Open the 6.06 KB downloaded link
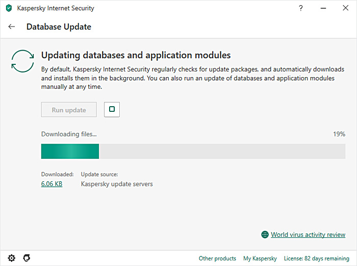The image size is (357, 266). (52, 184)
